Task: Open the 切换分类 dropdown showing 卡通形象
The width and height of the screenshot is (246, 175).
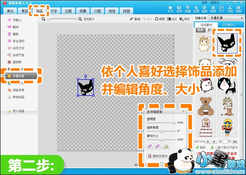Action: (x=226, y=18)
